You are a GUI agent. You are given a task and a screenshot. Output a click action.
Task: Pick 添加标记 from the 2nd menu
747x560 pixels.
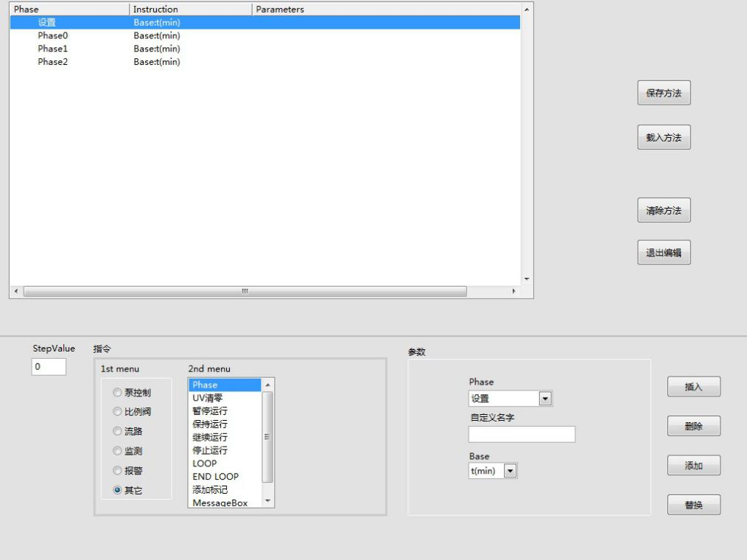[x=210, y=490]
